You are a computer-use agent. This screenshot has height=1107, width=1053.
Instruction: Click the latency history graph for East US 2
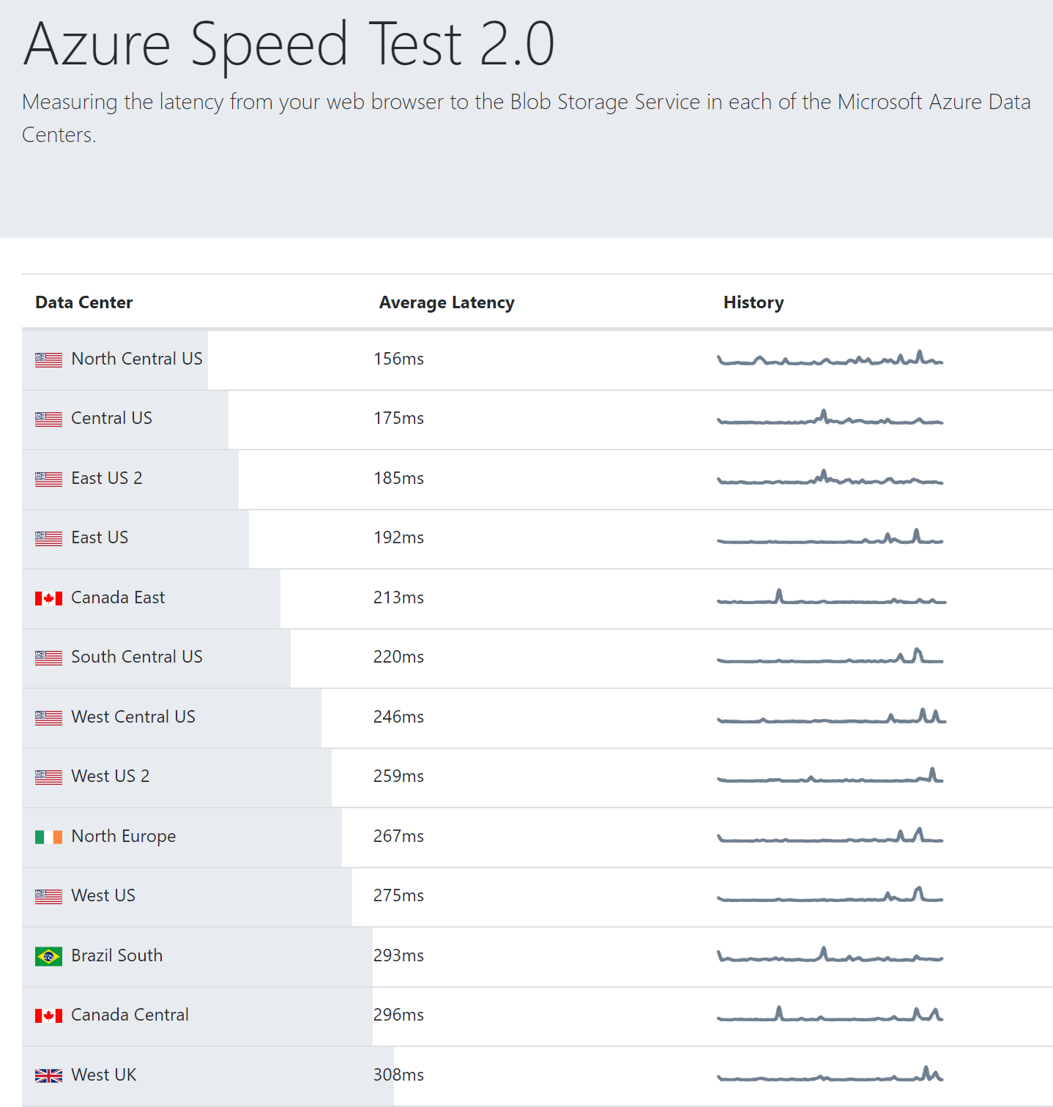point(830,479)
